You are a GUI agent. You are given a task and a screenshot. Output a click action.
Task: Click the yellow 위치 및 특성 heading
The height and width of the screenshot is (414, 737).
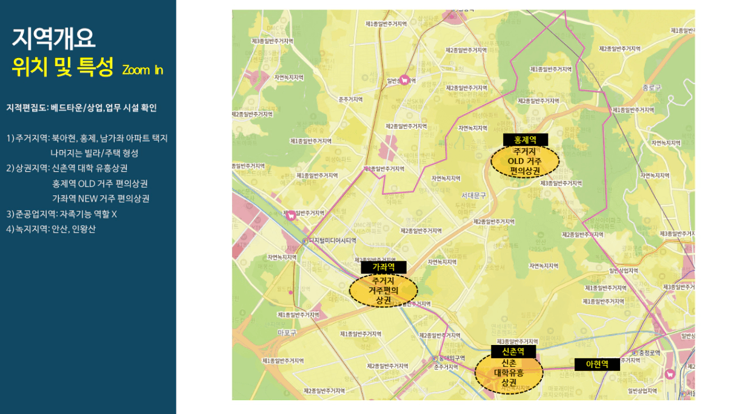click(x=62, y=67)
